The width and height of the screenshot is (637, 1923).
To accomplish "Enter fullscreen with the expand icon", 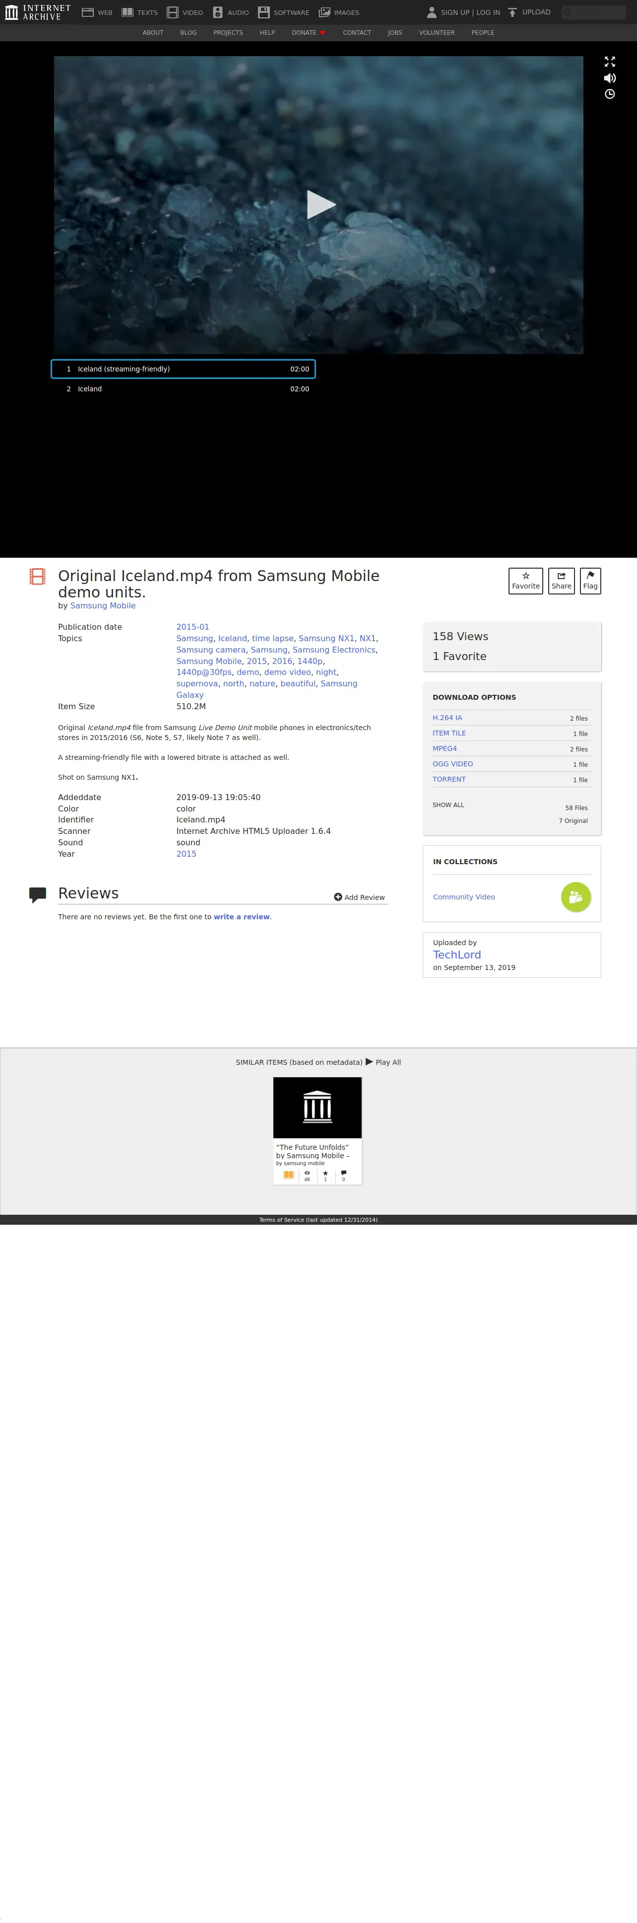I will pyautogui.click(x=609, y=61).
